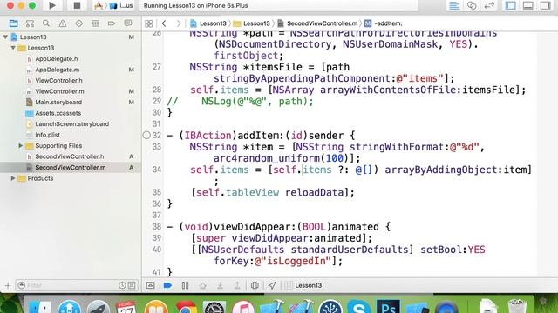Toggle source-control status files filter
The image size is (558, 313).
click(x=132, y=285)
